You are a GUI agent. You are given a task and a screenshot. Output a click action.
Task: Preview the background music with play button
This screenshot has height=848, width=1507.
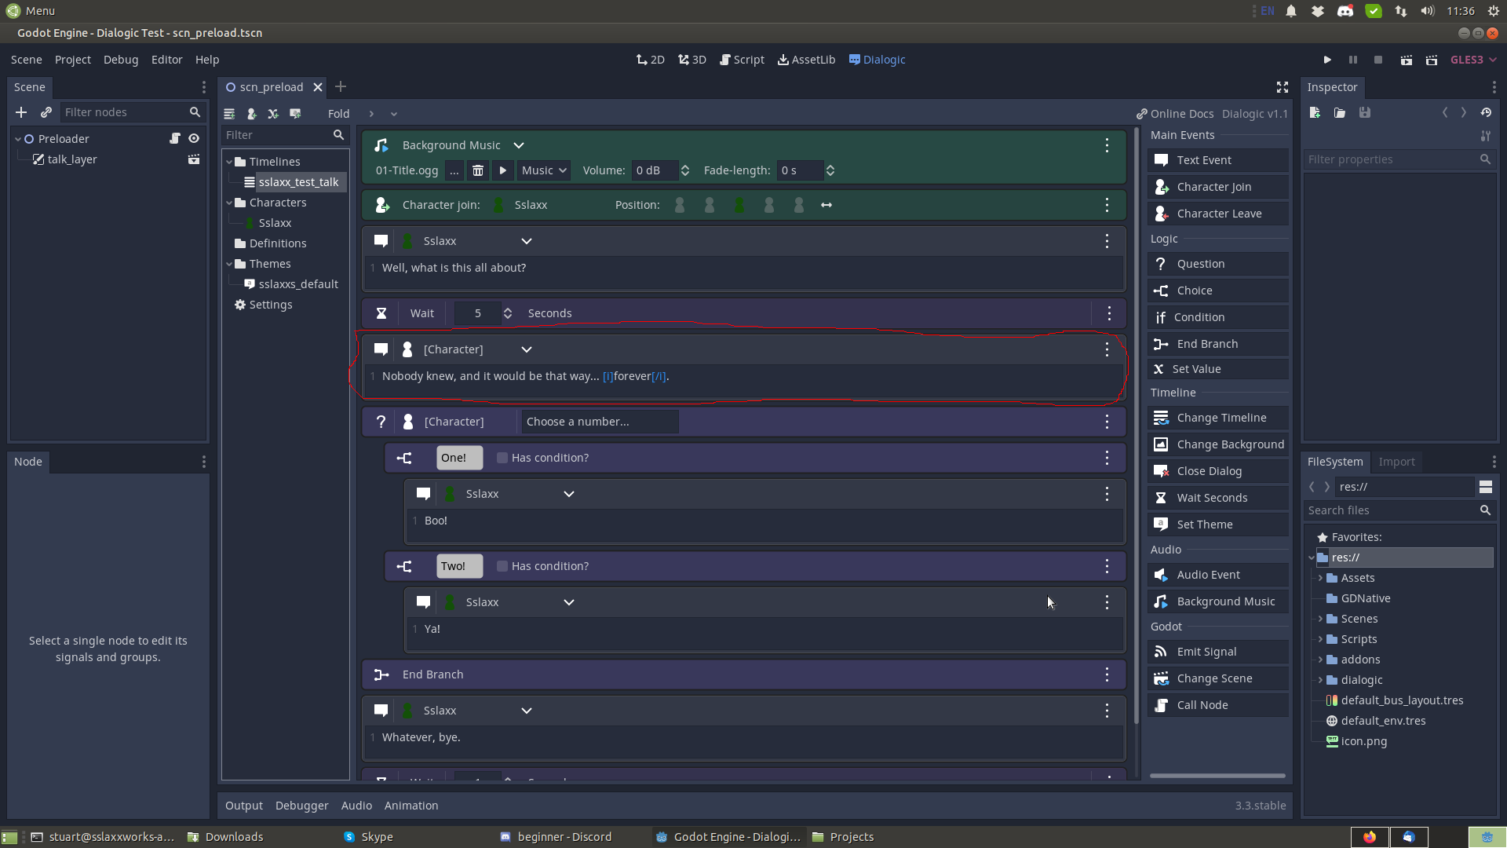click(x=503, y=170)
